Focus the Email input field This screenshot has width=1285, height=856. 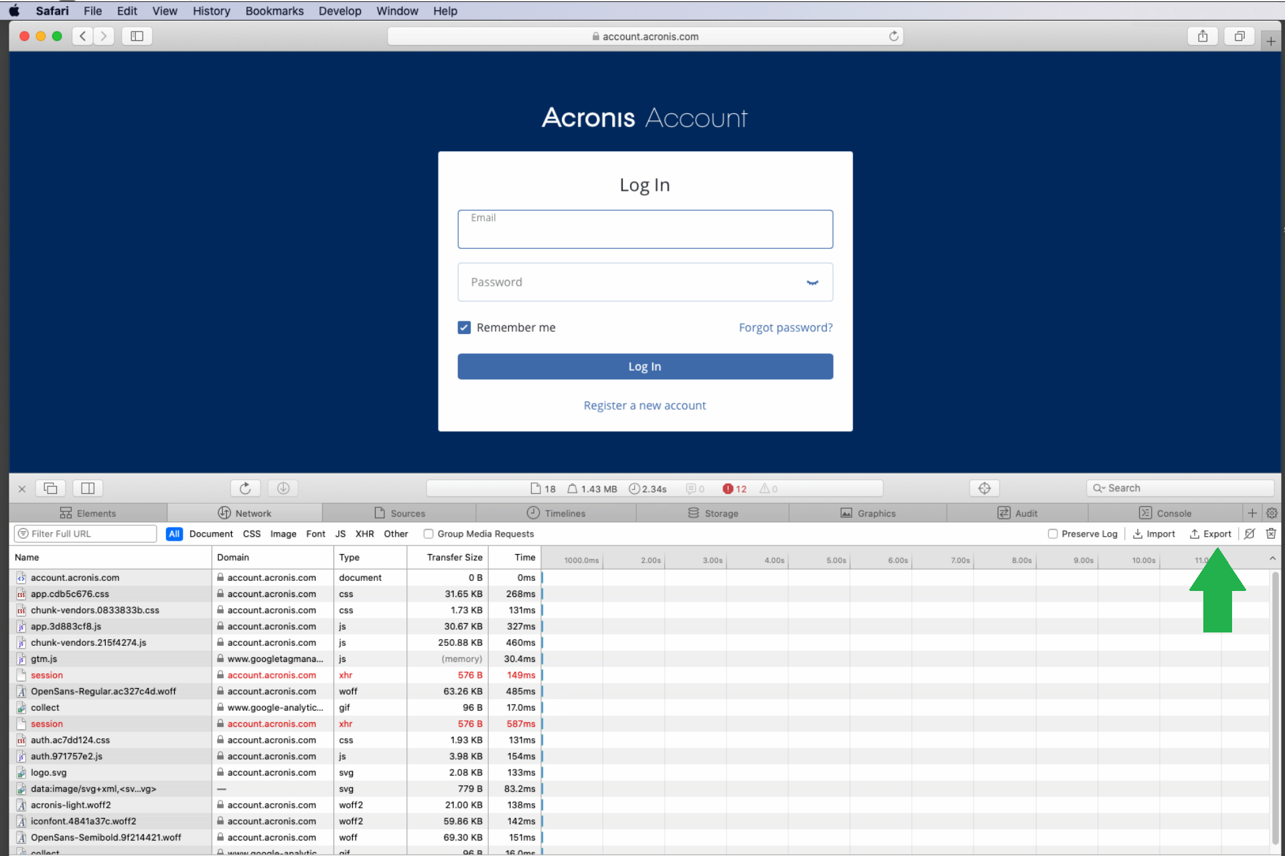645,230
